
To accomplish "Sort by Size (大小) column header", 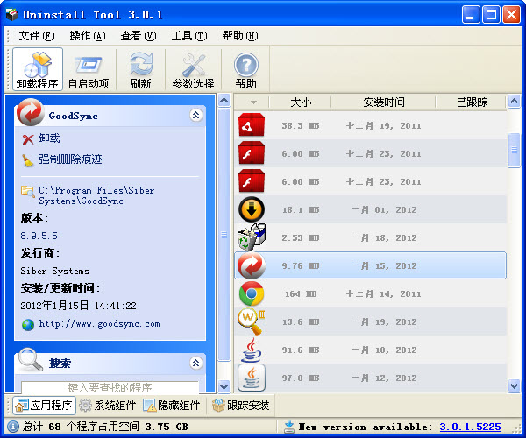I will (x=301, y=102).
